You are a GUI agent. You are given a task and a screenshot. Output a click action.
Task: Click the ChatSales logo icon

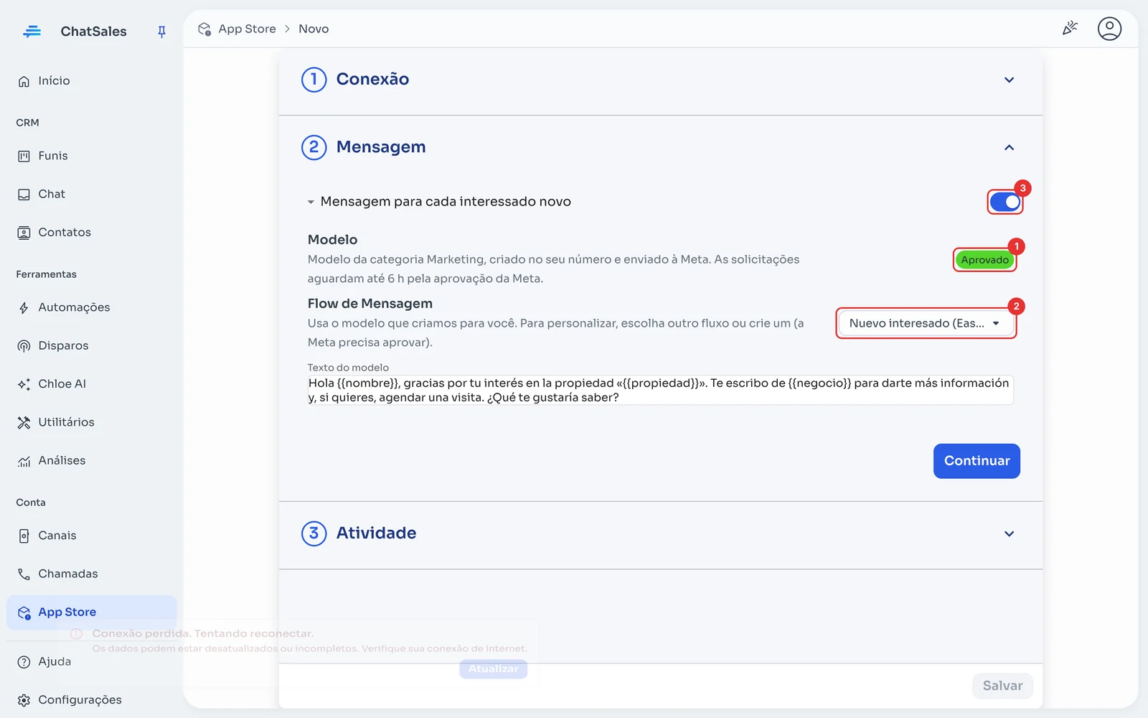coord(32,32)
